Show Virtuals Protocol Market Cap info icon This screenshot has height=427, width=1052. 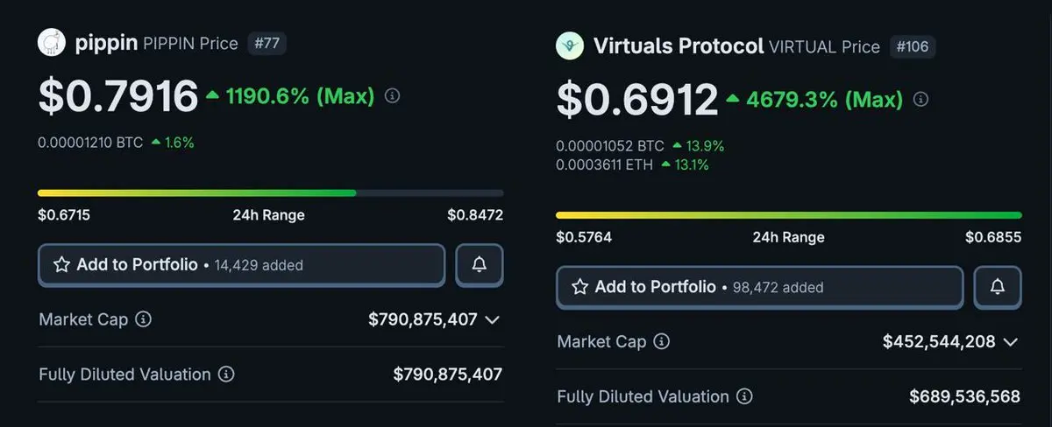tap(662, 341)
